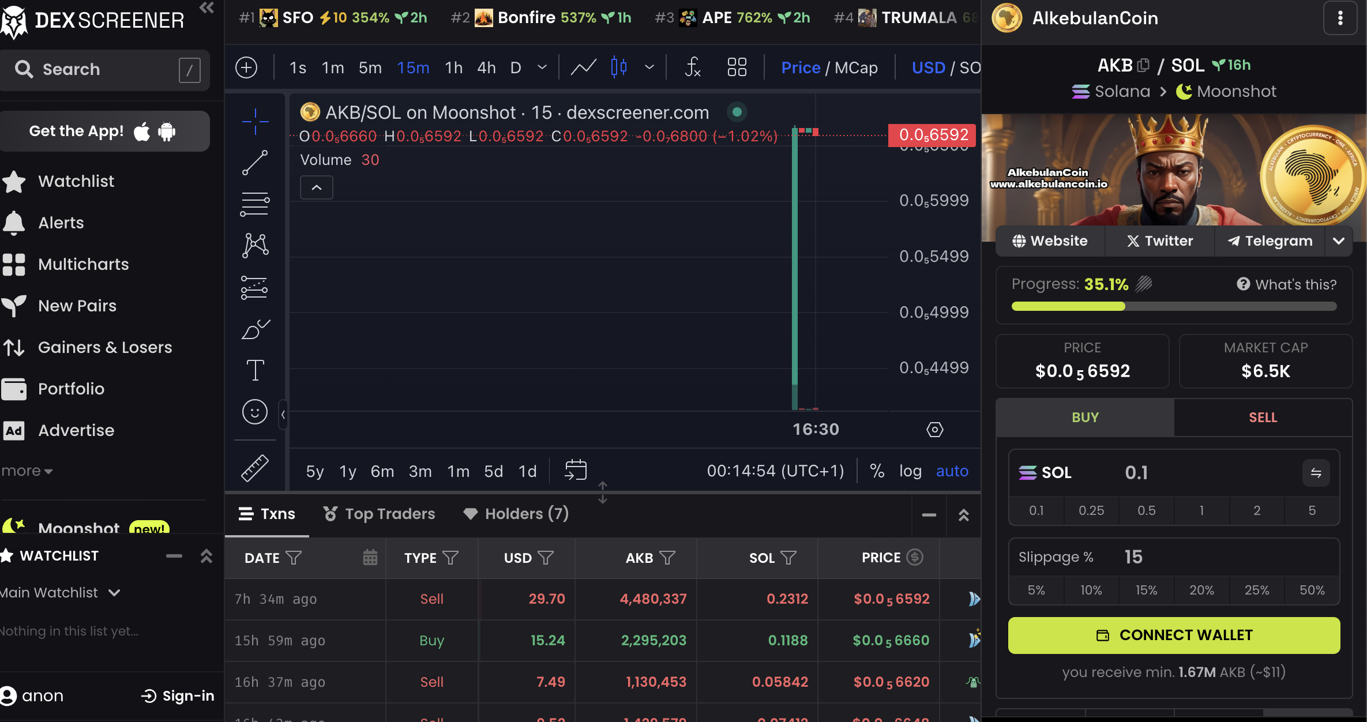1367x722 pixels.
Task: Select the line chart style icon
Action: click(583, 67)
